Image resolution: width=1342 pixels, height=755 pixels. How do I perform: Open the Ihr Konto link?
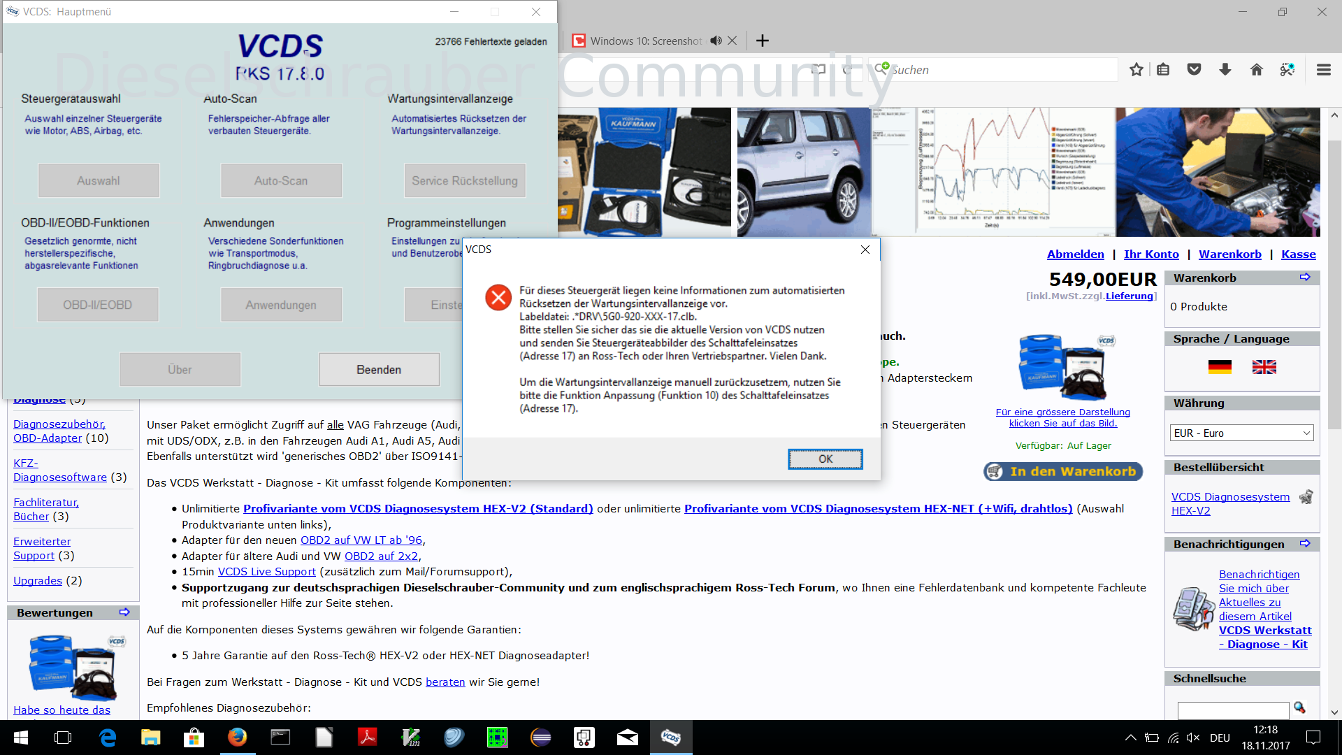coord(1151,254)
